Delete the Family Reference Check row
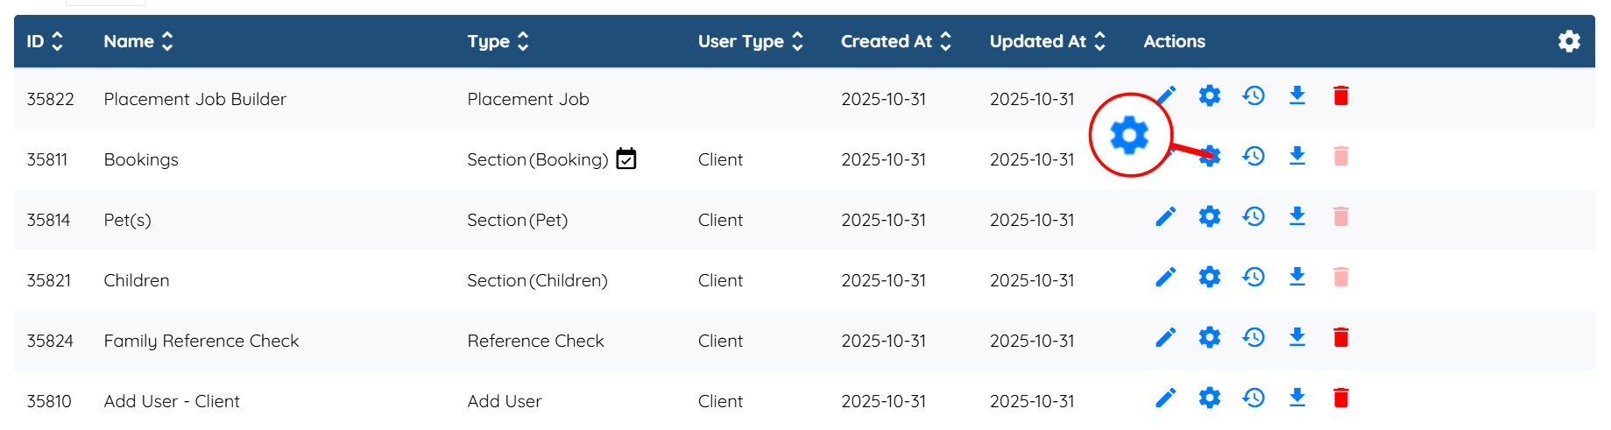This screenshot has width=1611, height=430. (1340, 338)
